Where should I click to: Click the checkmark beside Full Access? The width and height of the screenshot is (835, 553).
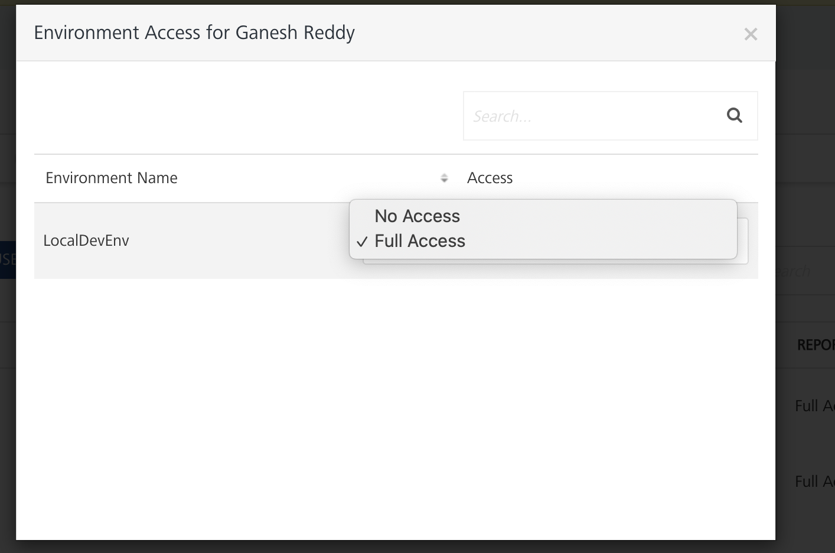click(x=362, y=242)
